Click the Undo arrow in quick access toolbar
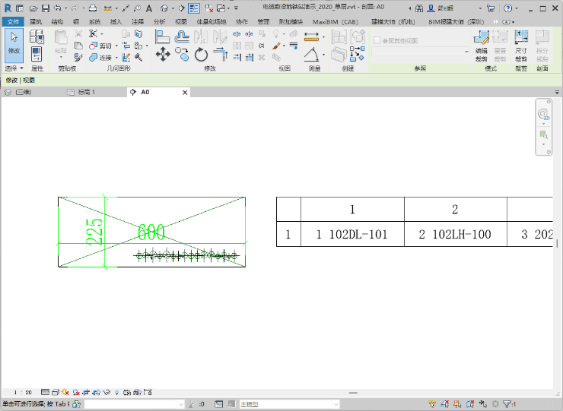 coord(58,8)
